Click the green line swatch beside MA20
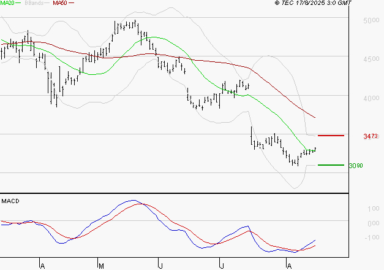384x270 pixels. (20, 4)
